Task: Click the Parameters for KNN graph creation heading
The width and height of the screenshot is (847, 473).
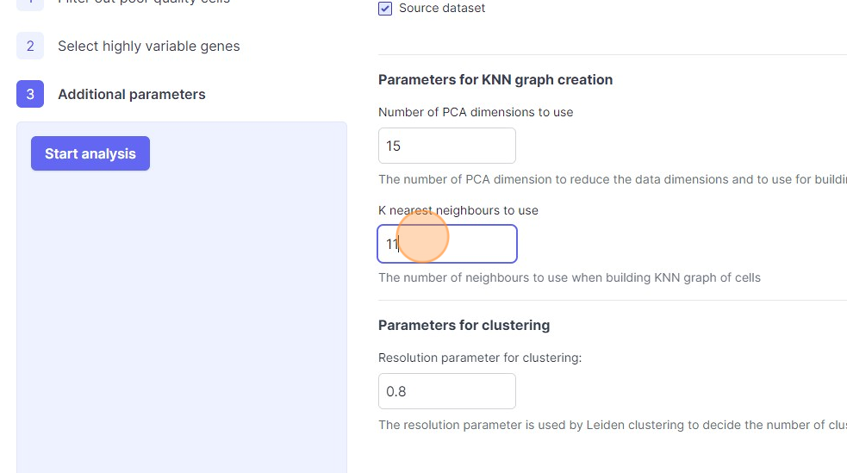Action: point(495,79)
